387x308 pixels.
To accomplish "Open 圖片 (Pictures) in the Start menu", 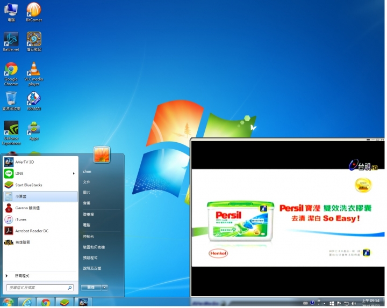I will (87, 193).
